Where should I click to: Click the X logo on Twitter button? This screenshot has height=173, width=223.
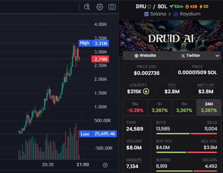pos(183,56)
